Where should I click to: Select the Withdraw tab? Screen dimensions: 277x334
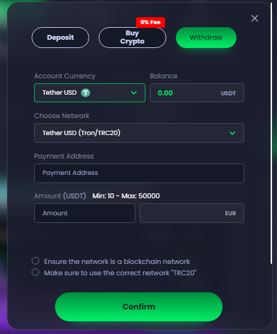(x=206, y=37)
